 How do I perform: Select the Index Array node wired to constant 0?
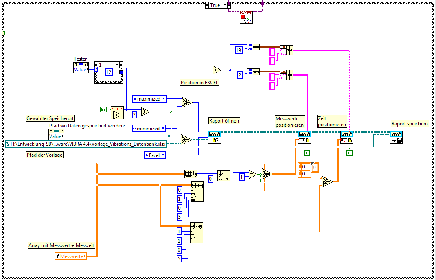point(223,176)
